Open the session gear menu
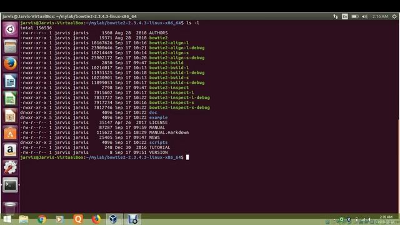400x225 pixels. point(394,17)
